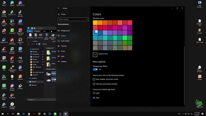This screenshot has height=116, width=206.
Task: Open the VLC media player desktop icon
Action: pos(4,23)
